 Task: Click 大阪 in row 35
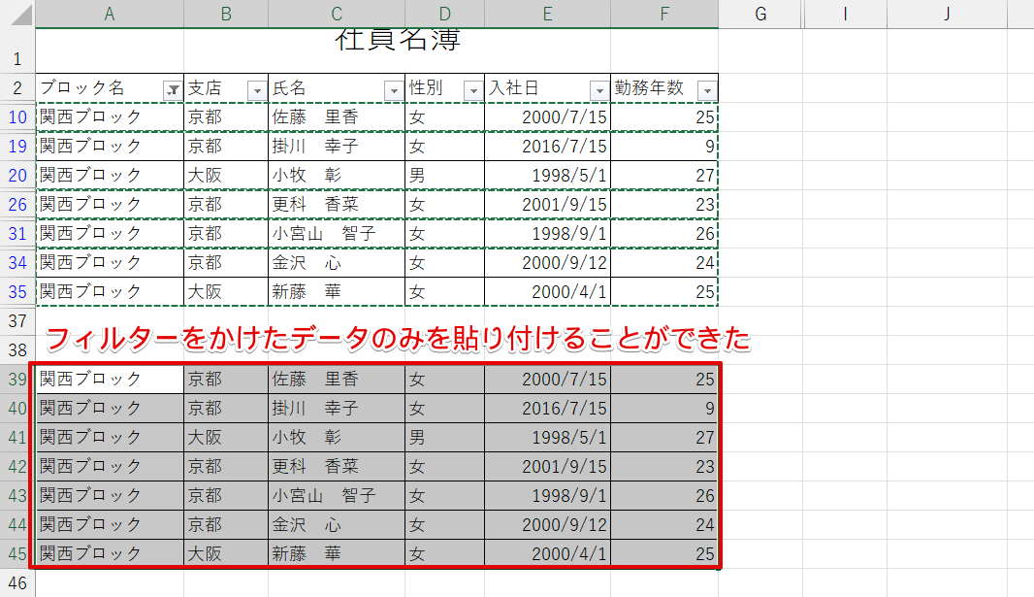coord(205,291)
